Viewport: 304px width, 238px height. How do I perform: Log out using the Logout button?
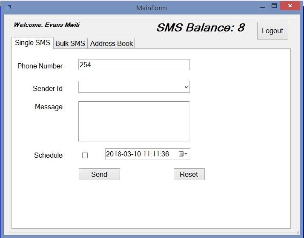tap(272, 31)
